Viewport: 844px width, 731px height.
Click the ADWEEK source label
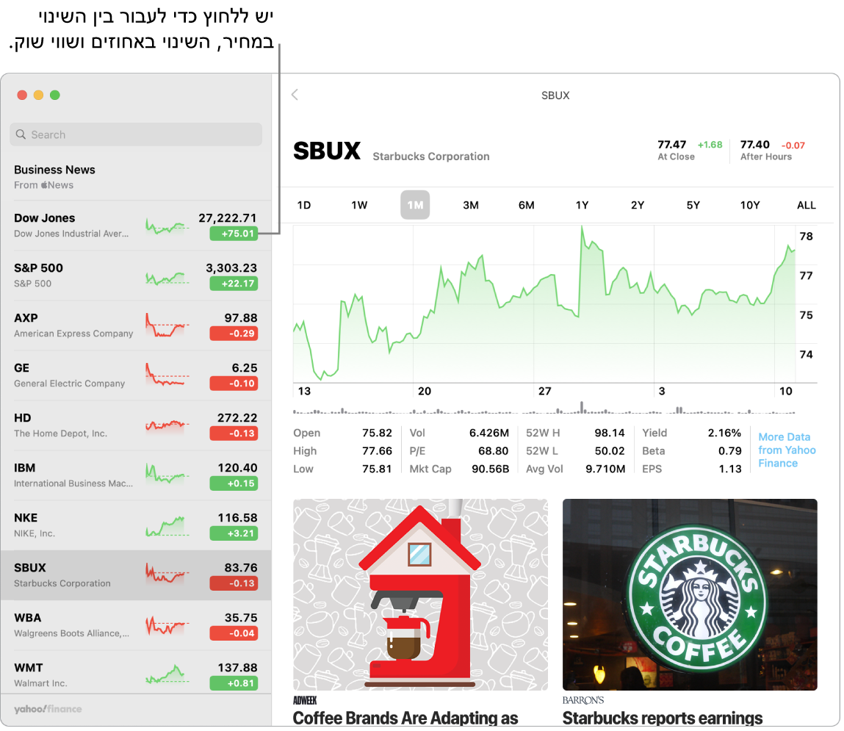coord(305,701)
